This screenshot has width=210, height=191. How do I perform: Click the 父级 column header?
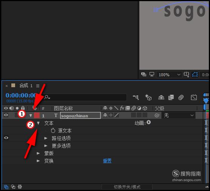(x=159, y=108)
